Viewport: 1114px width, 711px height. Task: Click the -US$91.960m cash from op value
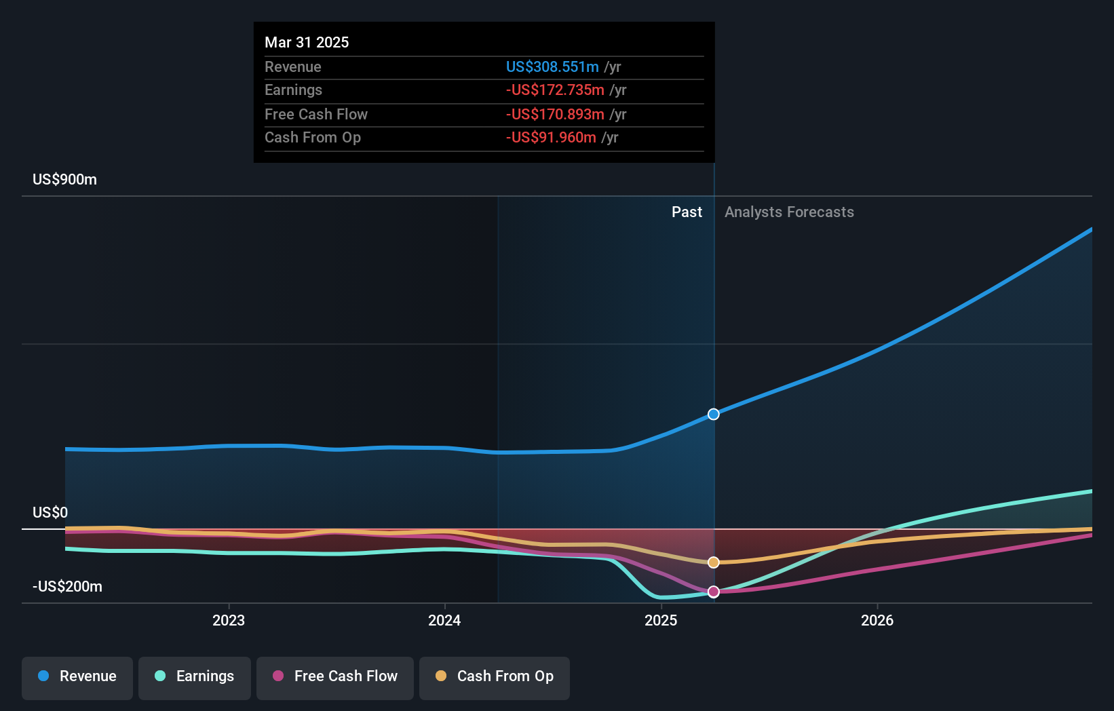pyautogui.click(x=551, y=137)
